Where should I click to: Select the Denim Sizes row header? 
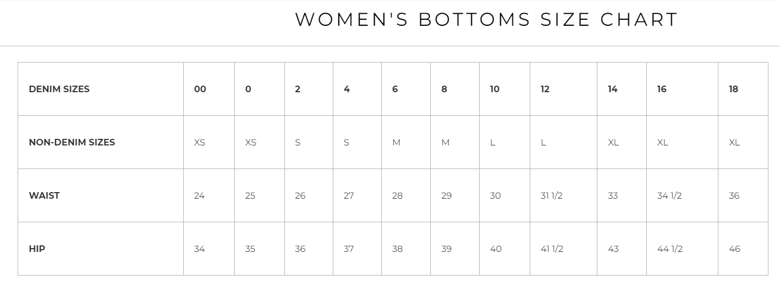point(59,89)
